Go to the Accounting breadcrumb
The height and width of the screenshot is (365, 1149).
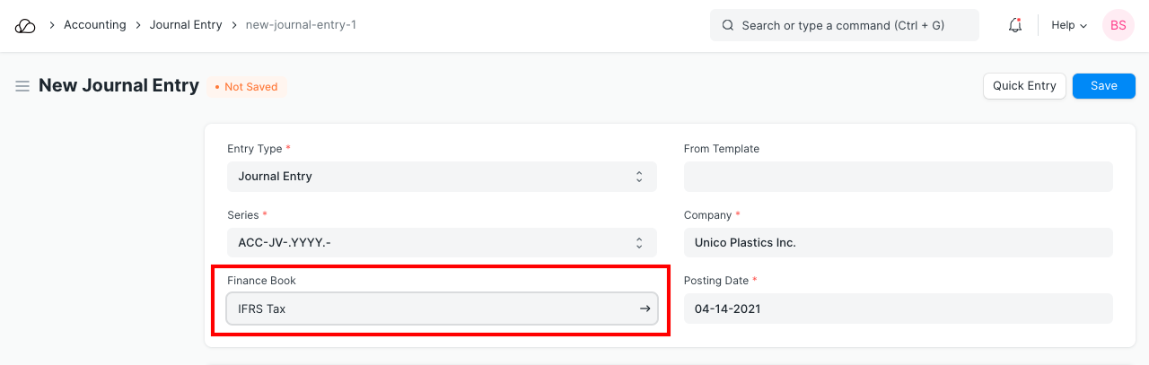[94, 25]
